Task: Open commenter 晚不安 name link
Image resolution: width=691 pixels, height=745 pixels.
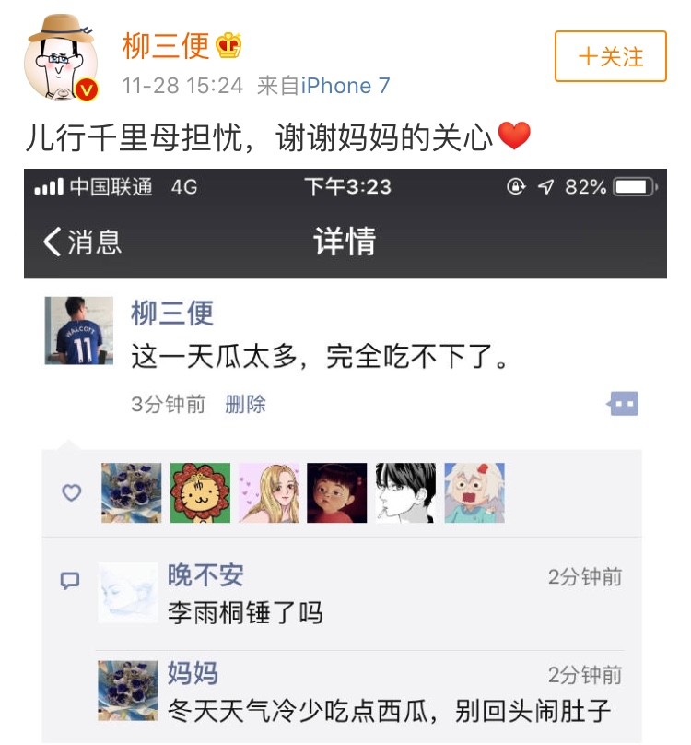Action: pyautogui.click(x=205, y=575)
